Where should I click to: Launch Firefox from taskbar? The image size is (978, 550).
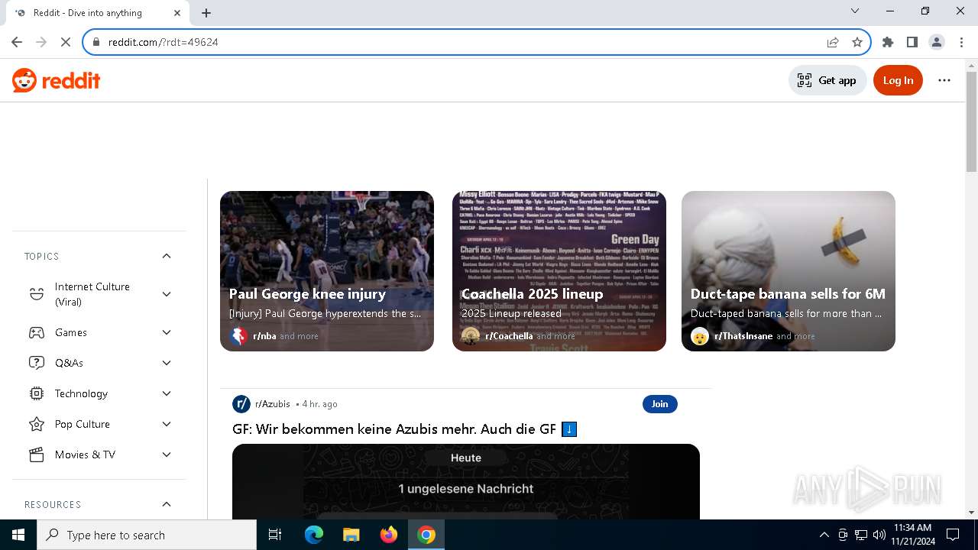pos(389,535)
